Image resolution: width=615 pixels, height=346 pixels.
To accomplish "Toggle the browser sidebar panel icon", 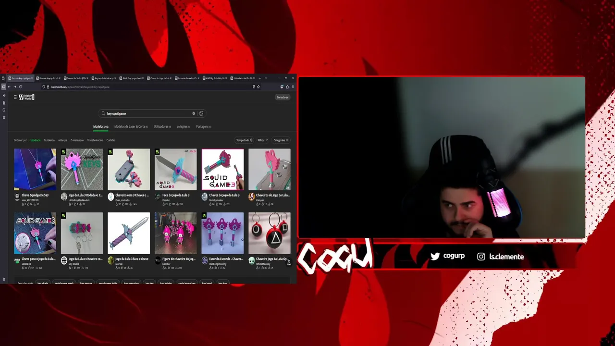I will click(x=3, y=87).
